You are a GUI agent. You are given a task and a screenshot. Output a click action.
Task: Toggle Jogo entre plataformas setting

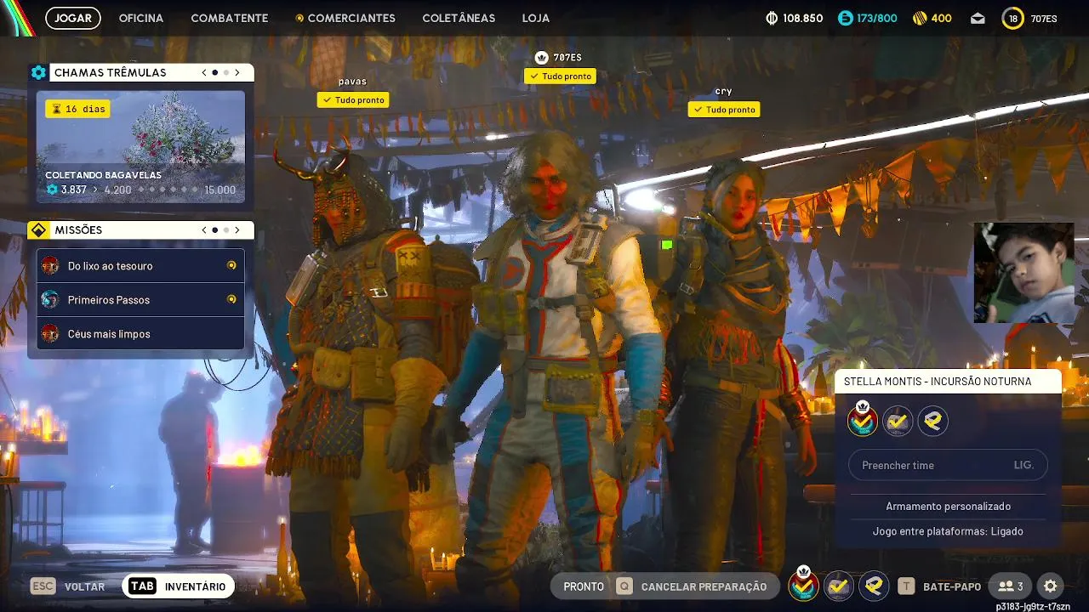948,531
